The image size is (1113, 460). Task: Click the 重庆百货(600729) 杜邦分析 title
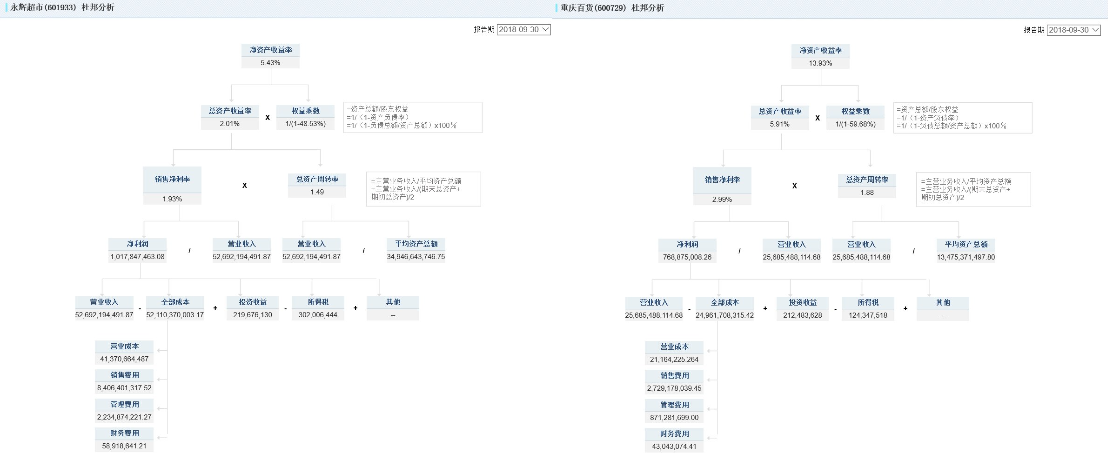click(612, 8)
